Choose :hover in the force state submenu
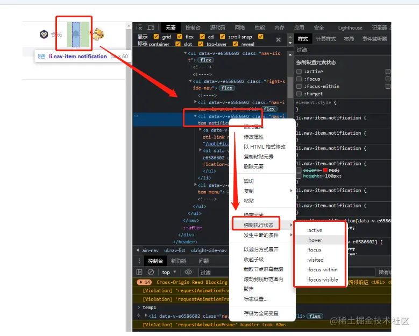Viewport: 419px width, 336px height. (320, 240)
